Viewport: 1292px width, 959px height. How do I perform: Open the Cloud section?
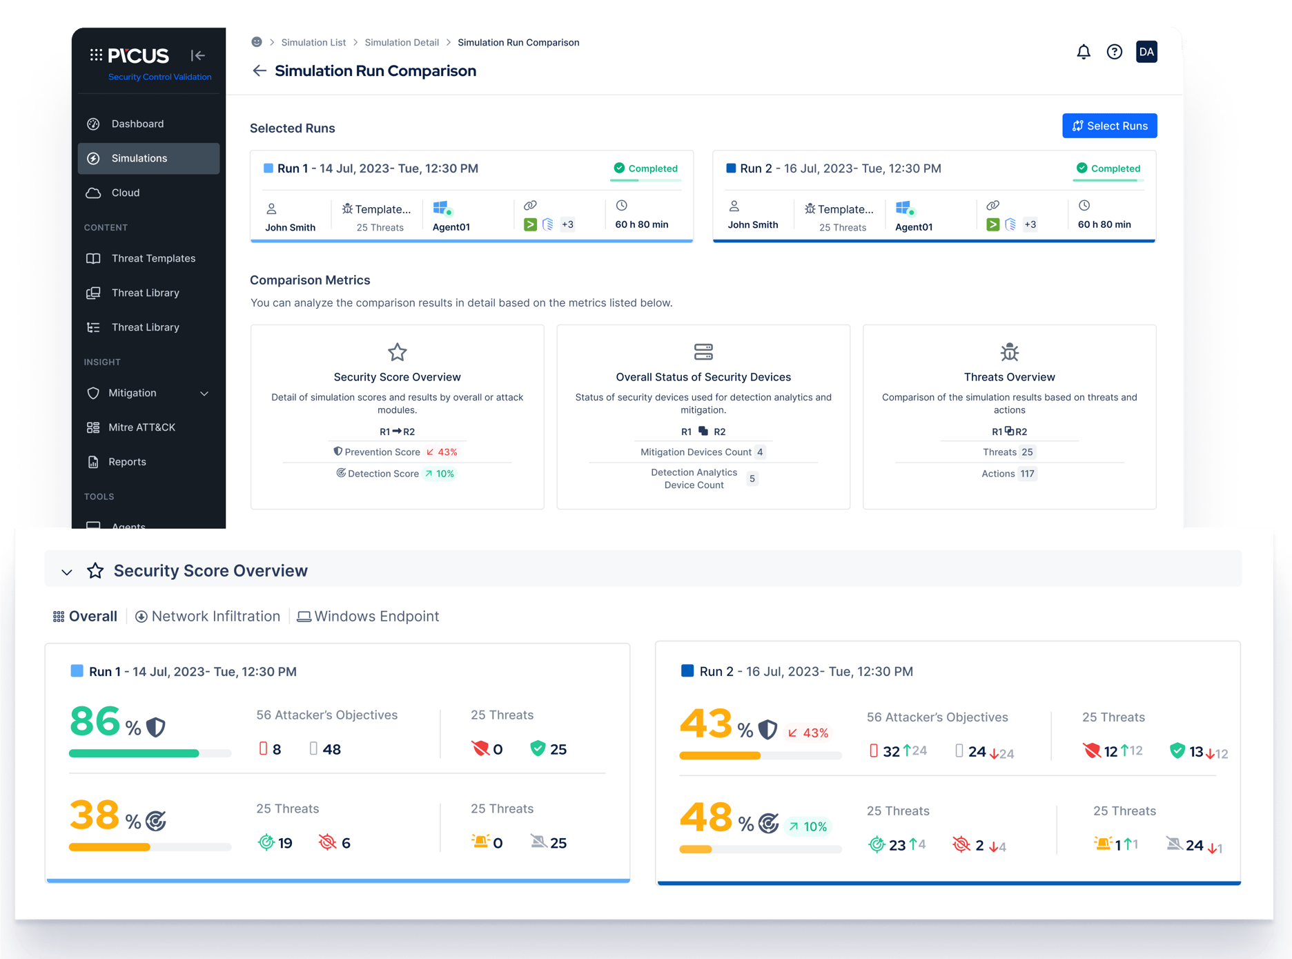click(x=126, y=193)
